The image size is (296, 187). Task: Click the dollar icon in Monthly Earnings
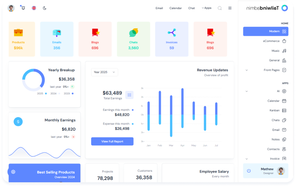point(18,121)
